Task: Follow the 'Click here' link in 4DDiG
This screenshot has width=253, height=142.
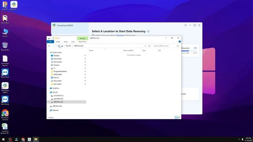Action: click(120, 35)
